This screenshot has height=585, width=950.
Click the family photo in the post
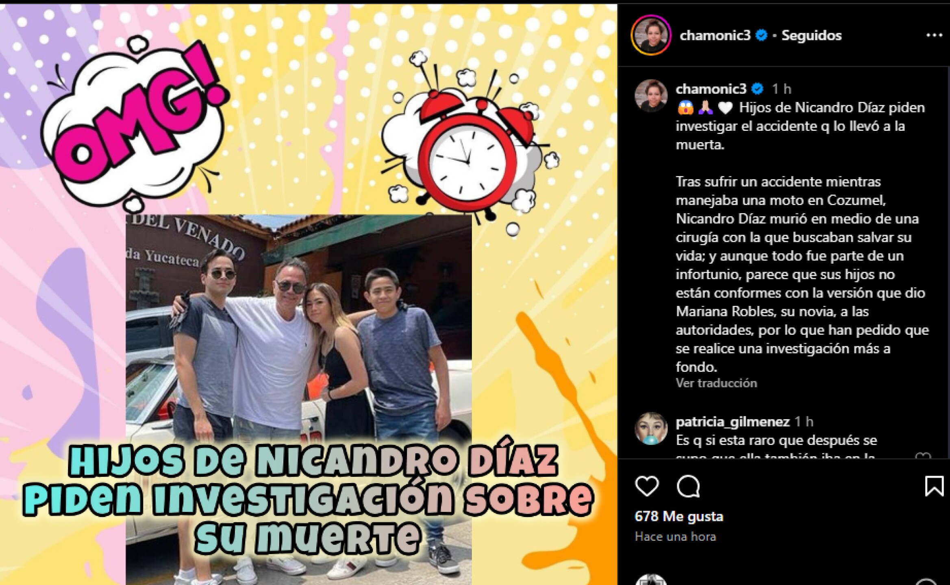(298, 399)
